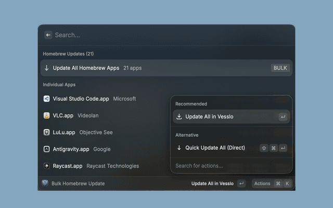The height and width of the screenshot is (208, 333).
Task: Click the Microsoft subtitle text
Action: [x=124, y=99]
